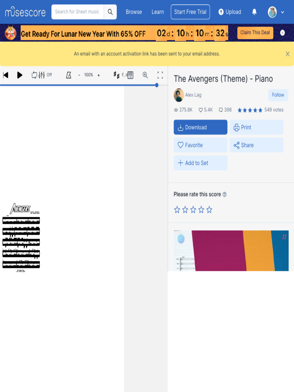Viewport: 294px width, 392px height.
Task: Click the Off label beside the mixer
Action: click(49, 75)
